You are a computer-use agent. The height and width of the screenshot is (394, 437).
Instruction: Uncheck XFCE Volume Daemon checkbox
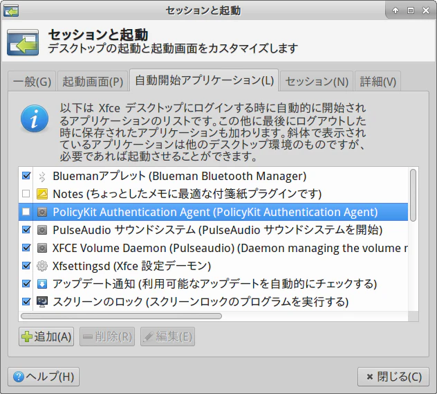click(x=26, y=247)
